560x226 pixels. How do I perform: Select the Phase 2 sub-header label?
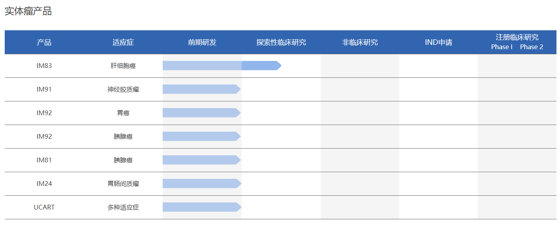(x=531, y=47)
